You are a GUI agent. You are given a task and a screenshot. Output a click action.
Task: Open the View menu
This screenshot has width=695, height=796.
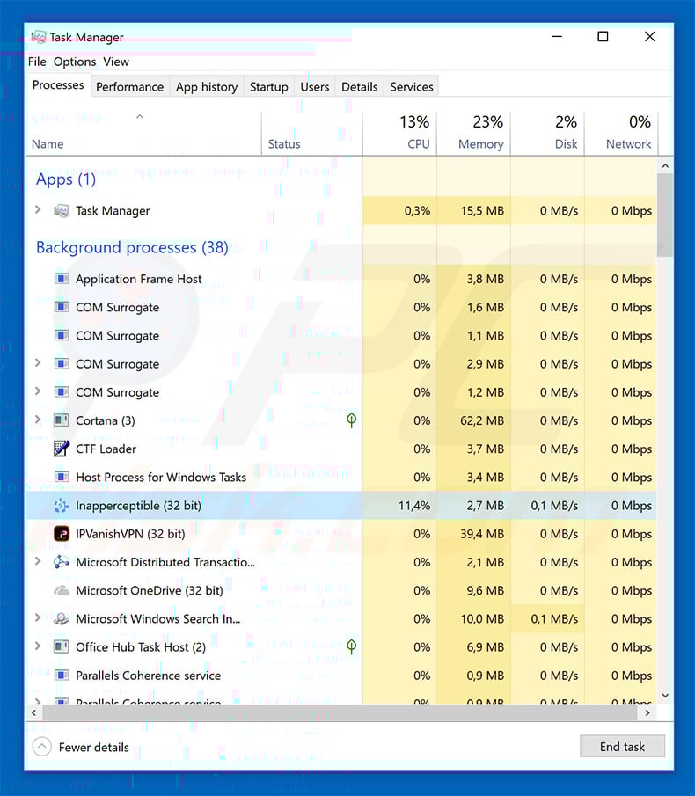click(x=116, y=62)
